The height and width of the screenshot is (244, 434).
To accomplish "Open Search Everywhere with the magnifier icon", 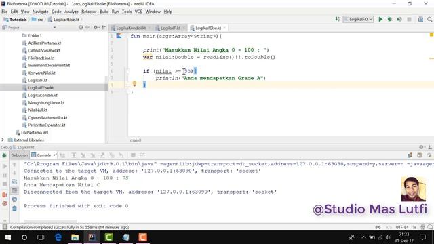I will click(x=429, y=20).
